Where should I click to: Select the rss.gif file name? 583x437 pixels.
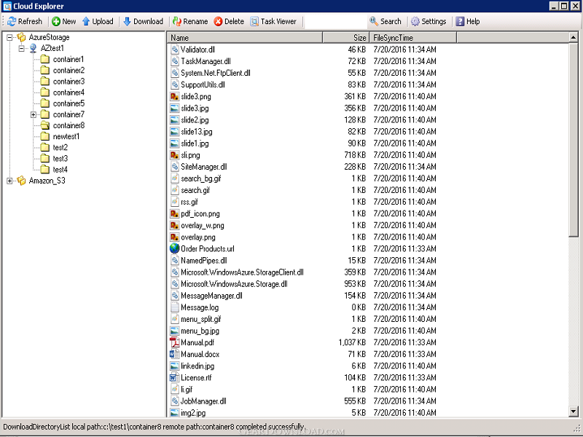189,202
